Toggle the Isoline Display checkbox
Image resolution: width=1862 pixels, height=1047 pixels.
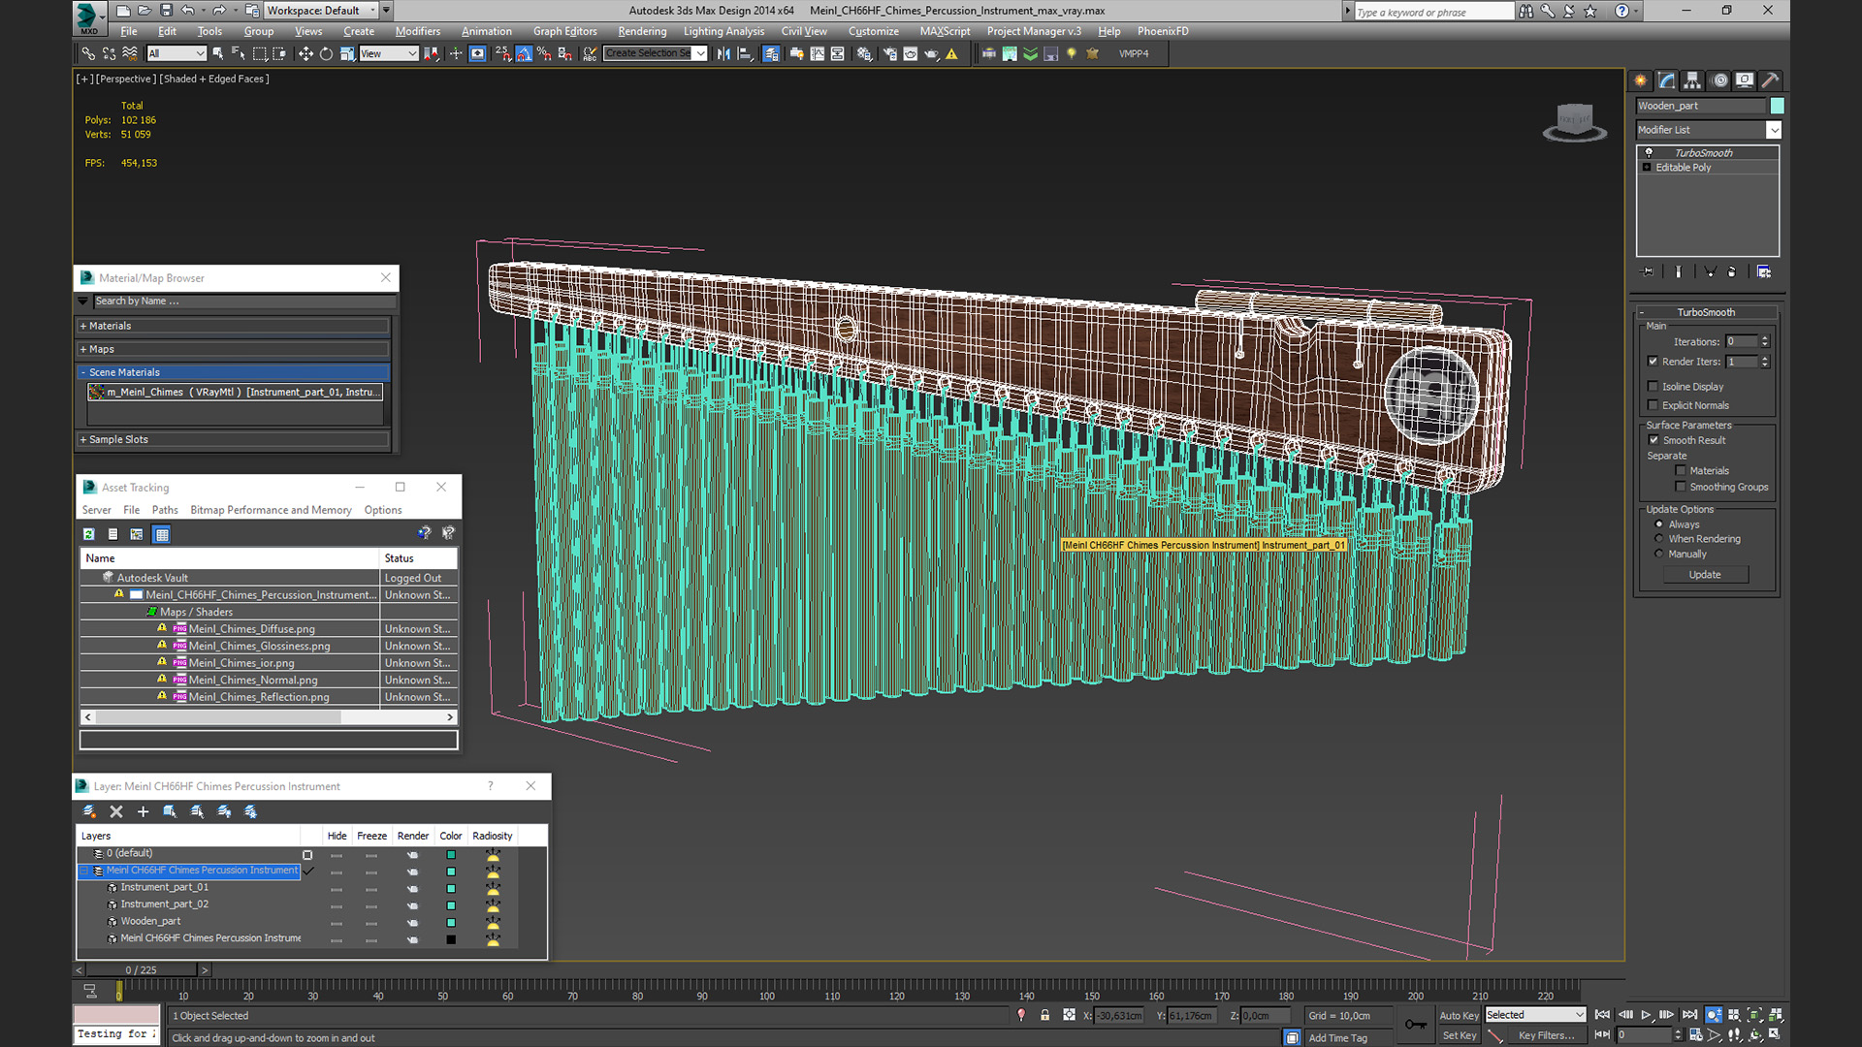coord(1653,386)
